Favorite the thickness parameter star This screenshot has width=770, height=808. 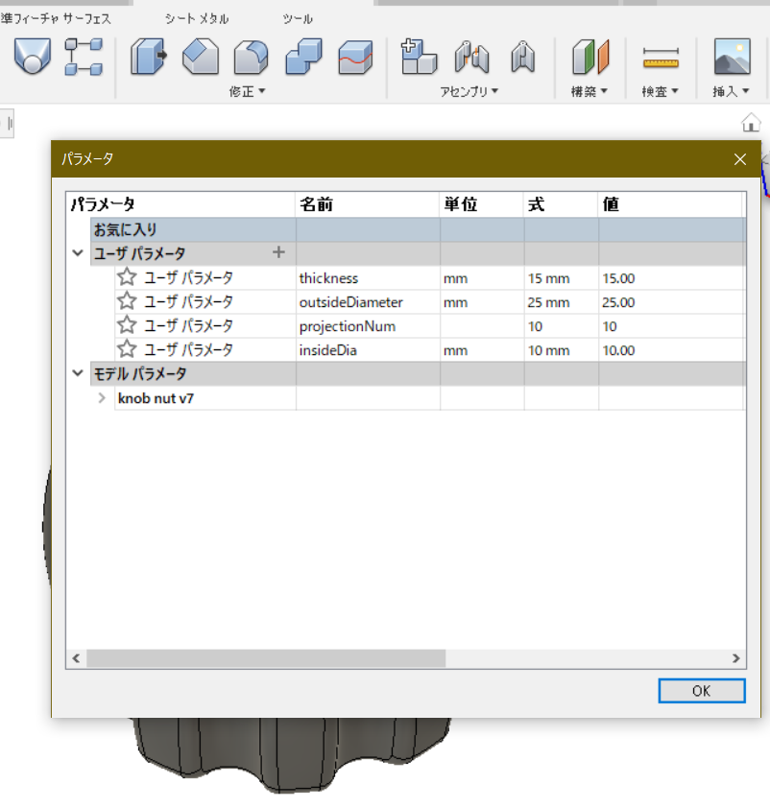(x=127, y=277)
